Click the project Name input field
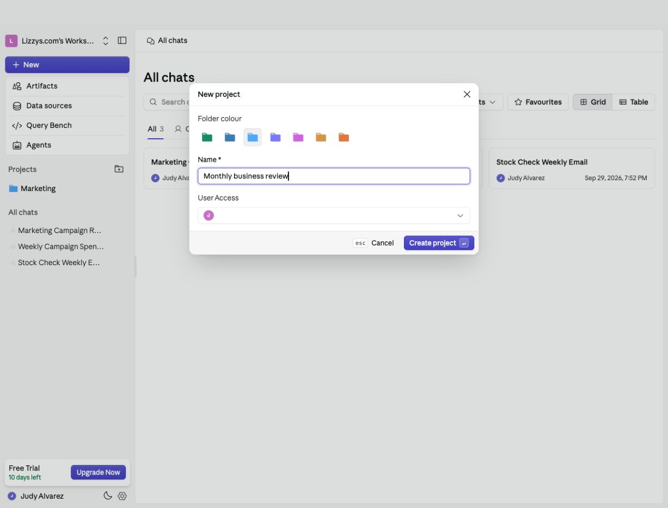Viewport: 668px width, 508px height. click(334, 176)
